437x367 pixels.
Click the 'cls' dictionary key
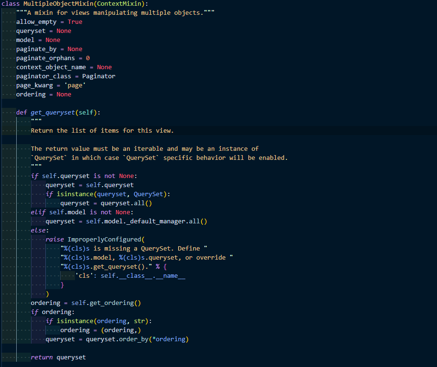click(84, 276)
